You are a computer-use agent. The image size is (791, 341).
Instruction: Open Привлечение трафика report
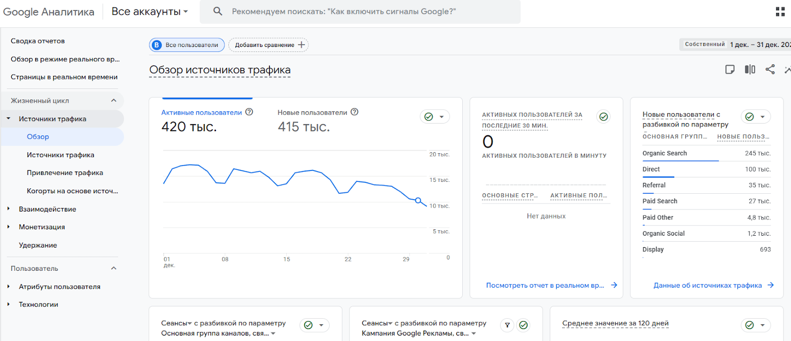65,173
